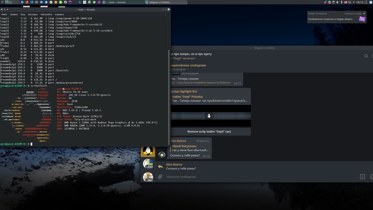Open the Закладки menu in Konsole
The image size is (373, 210).
(x=33, y=14)
